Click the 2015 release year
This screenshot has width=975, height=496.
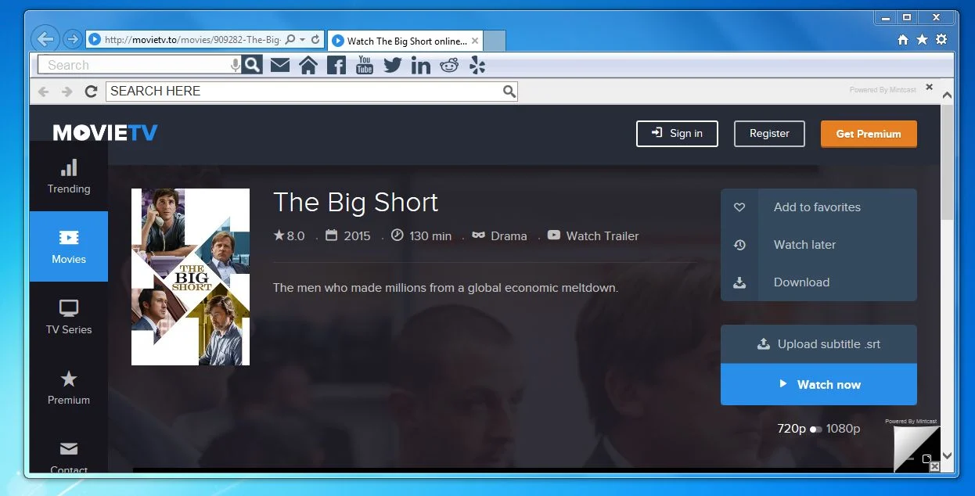click(347, 235)
